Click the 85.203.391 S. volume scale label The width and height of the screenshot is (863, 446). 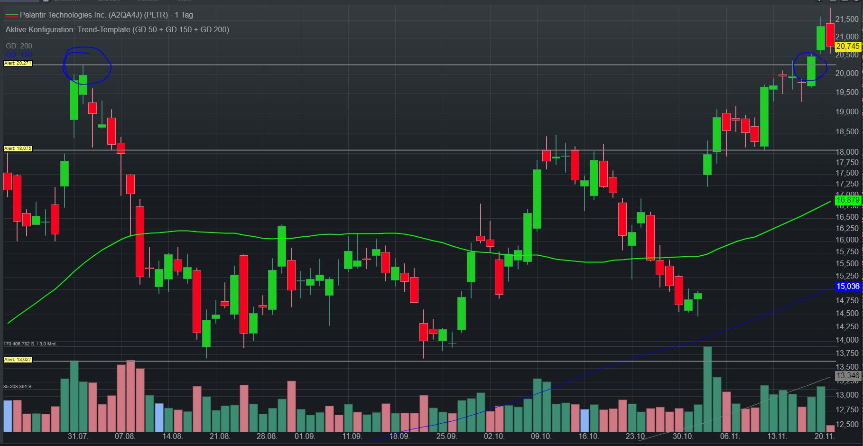click(18, 387)
